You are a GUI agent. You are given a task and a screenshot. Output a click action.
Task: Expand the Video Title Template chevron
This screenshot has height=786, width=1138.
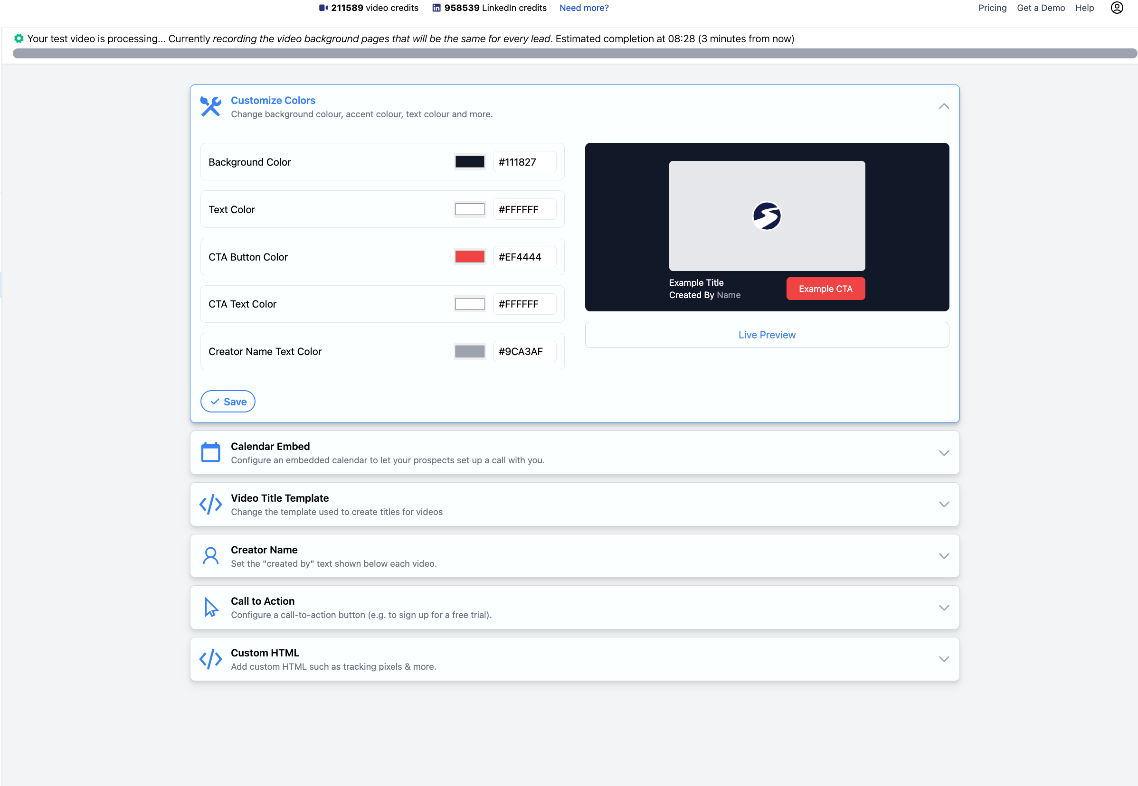(x=944, y=504)
